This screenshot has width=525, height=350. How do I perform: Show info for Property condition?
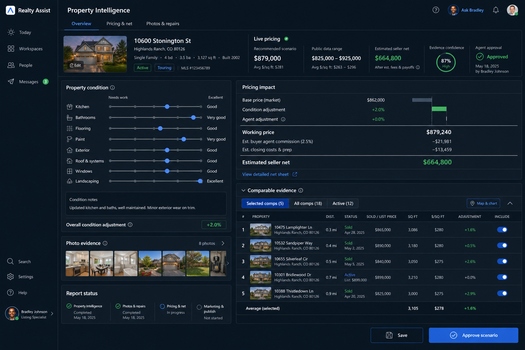coord(112,87)
